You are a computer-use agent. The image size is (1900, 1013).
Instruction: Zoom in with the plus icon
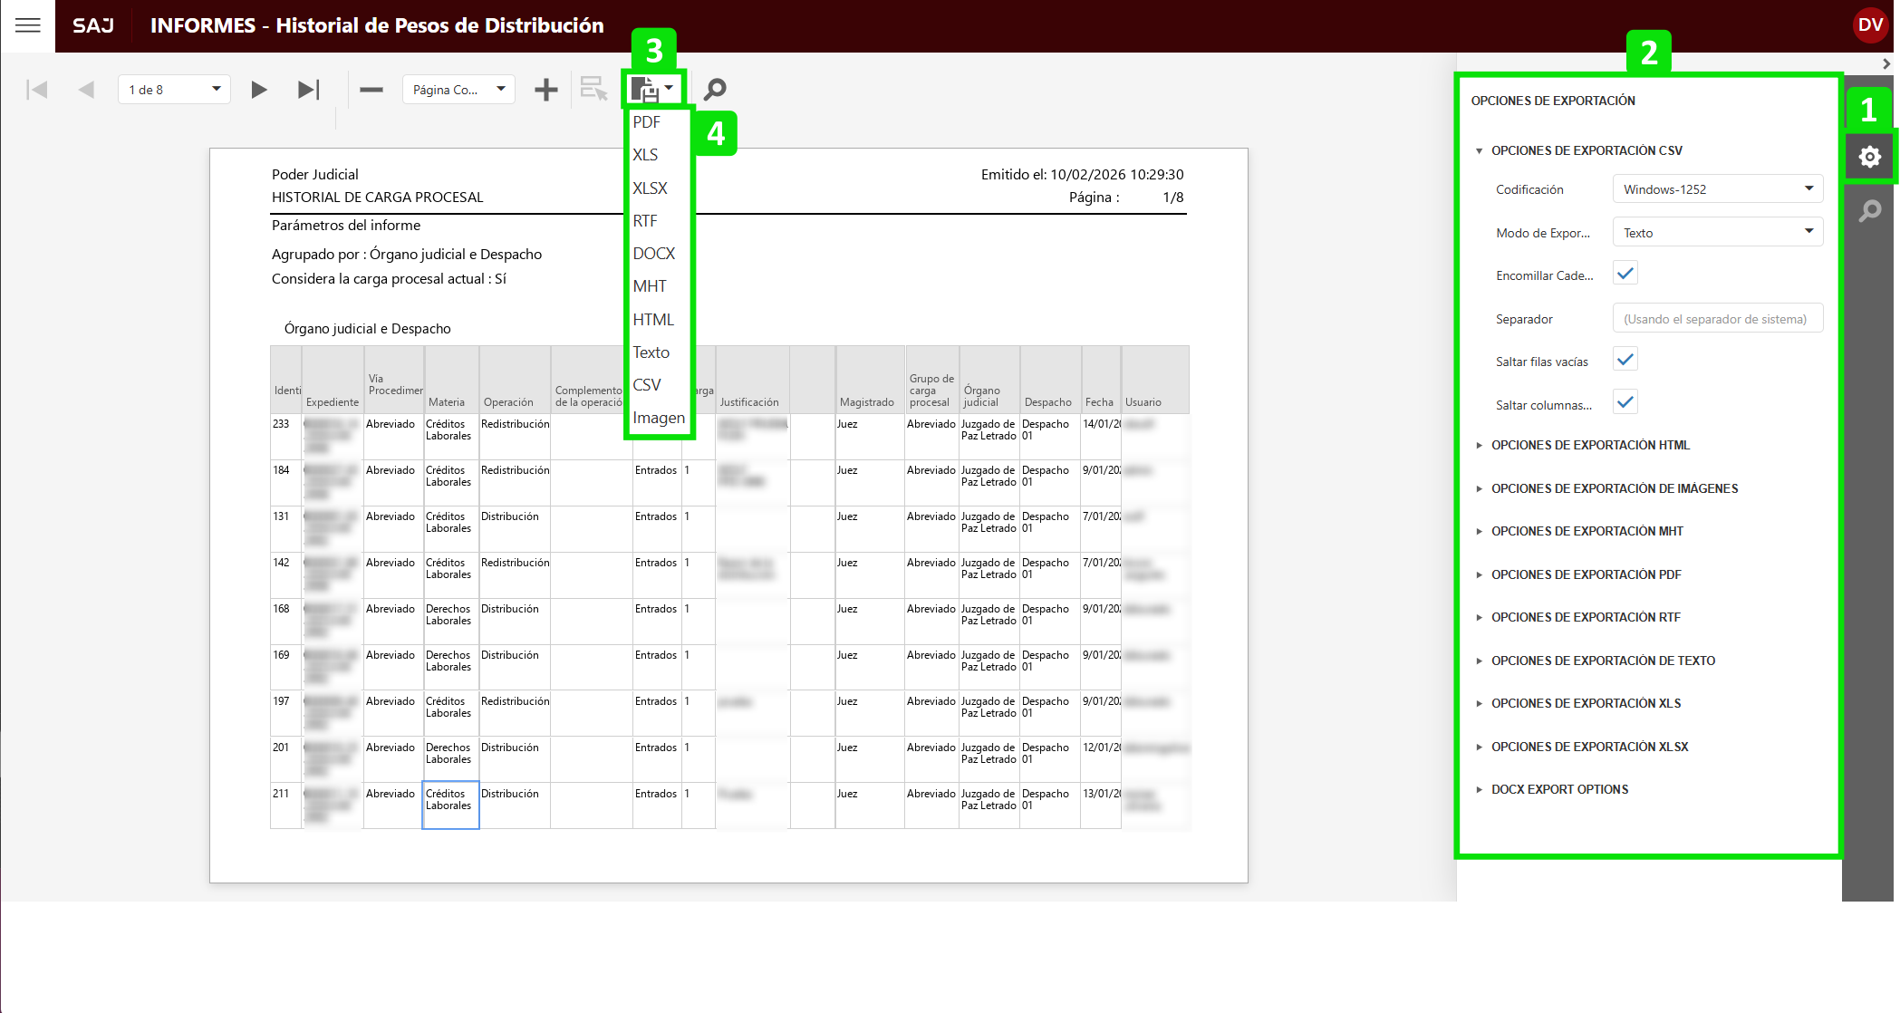[x=545, y=90]
